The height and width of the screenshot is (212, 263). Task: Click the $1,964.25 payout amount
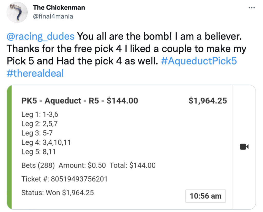(208, 101)
